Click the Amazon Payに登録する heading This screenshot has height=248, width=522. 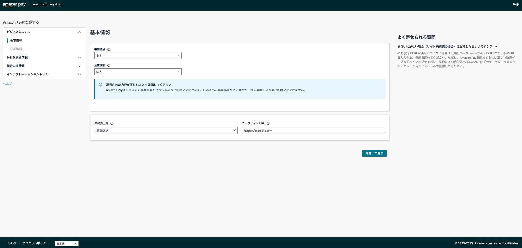(x=21, y=22)
